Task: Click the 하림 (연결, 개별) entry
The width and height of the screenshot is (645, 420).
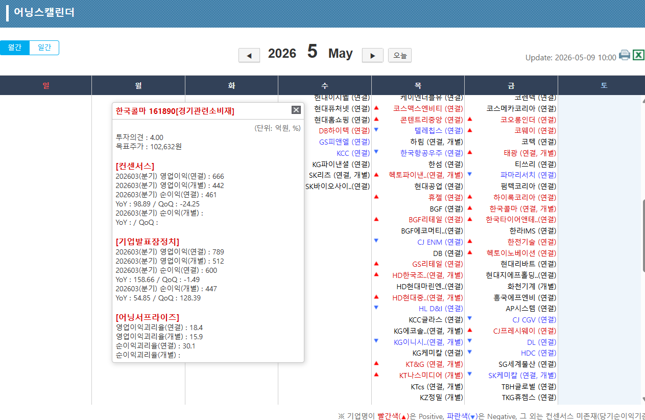Action: point(437,142)
